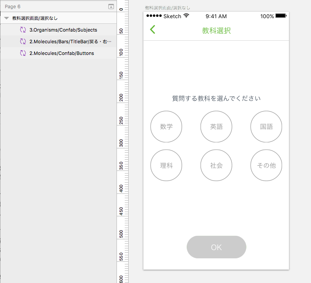Click the vertical ruler at 300 mark
This screenshot has height=283, width=311.
[x=121, y=143]
